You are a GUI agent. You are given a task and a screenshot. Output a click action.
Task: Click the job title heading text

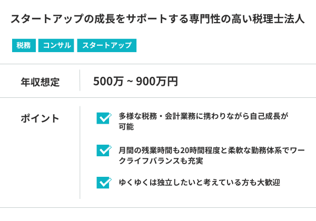point(157,20)
